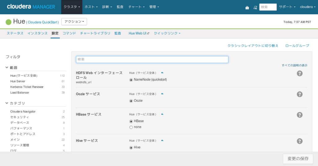Select NameNode (quickstart) radio button
This screenshot has width=318, height=166.
[131, 80]
